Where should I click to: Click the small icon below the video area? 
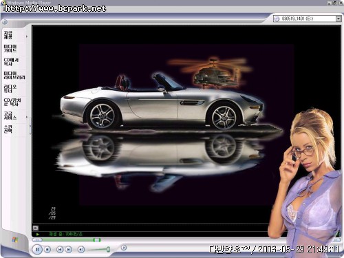36,228
